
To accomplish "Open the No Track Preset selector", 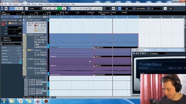I will [x=12, y=44].
